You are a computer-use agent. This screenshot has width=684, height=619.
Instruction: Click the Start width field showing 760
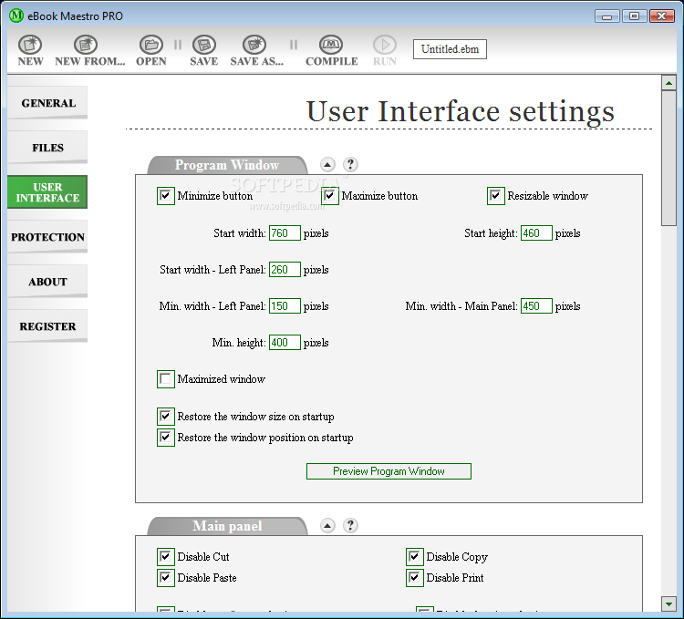point(285,233)
